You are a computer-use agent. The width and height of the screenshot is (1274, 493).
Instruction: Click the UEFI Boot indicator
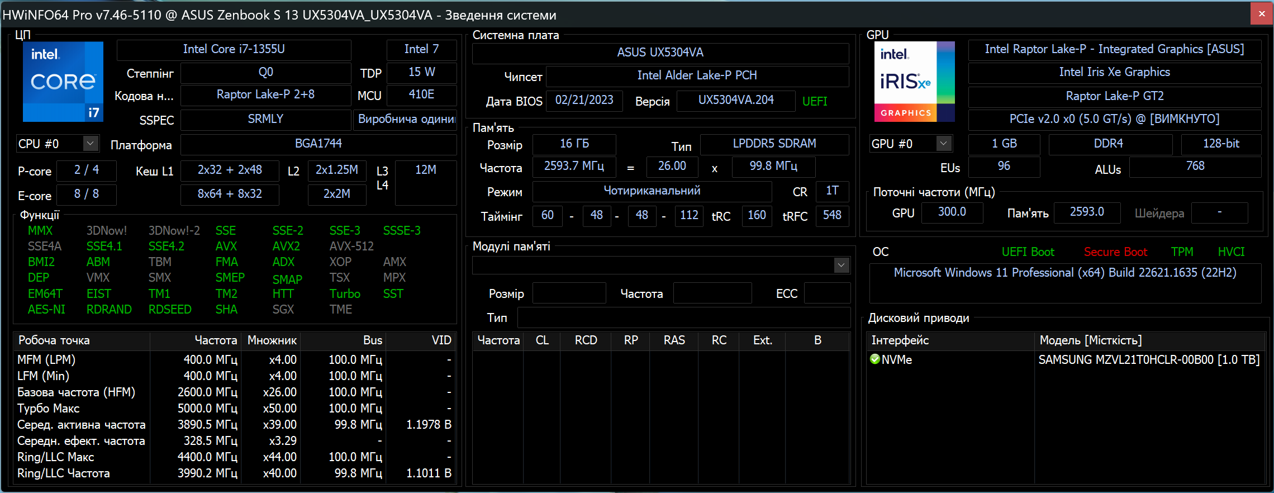click(x=1028, y=252)
